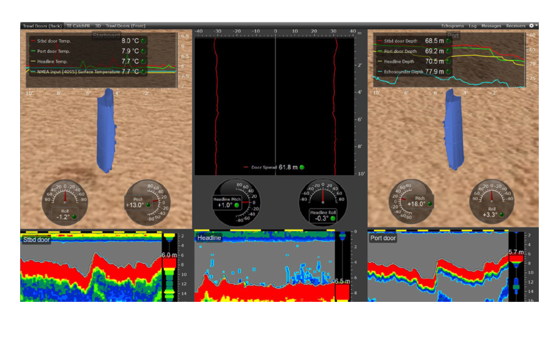Click the Headline Depth 70.5 m value
The width and height of the screenshot is (550, 344).
click(434, 61)
